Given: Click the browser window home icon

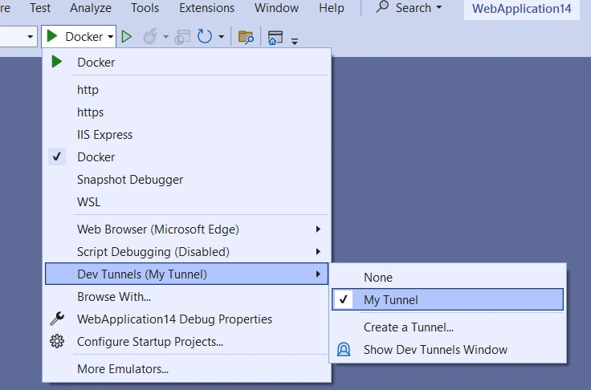Looking at the screenshot, I should click(275, 38).
